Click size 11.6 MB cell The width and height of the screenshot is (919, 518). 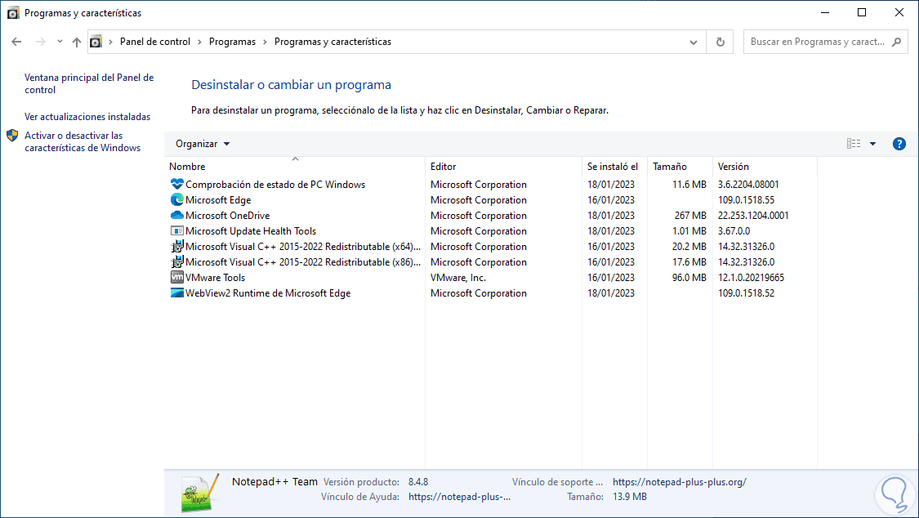click(689, 184)
